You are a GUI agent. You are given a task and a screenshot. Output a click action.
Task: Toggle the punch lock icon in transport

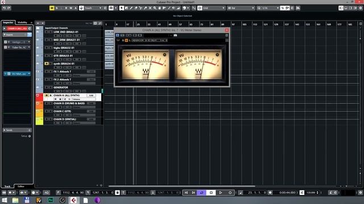[118, 193]
